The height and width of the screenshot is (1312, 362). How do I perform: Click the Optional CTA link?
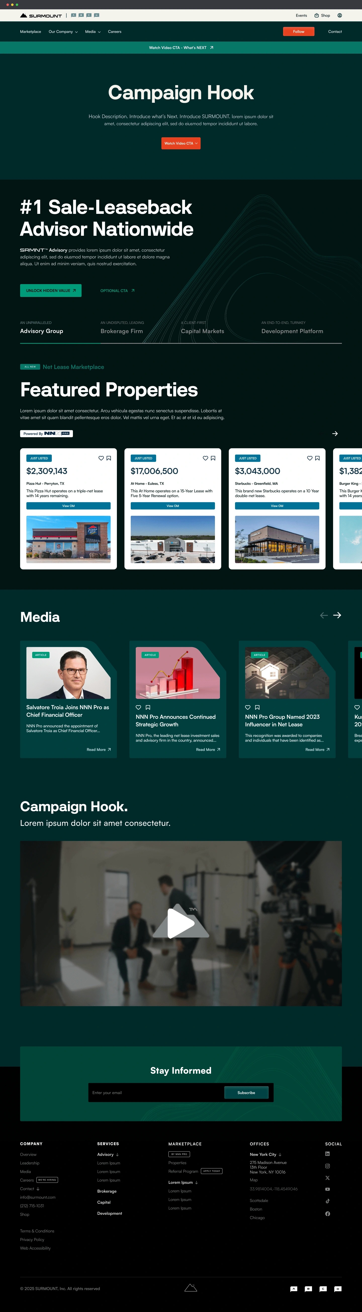[117, 290]
